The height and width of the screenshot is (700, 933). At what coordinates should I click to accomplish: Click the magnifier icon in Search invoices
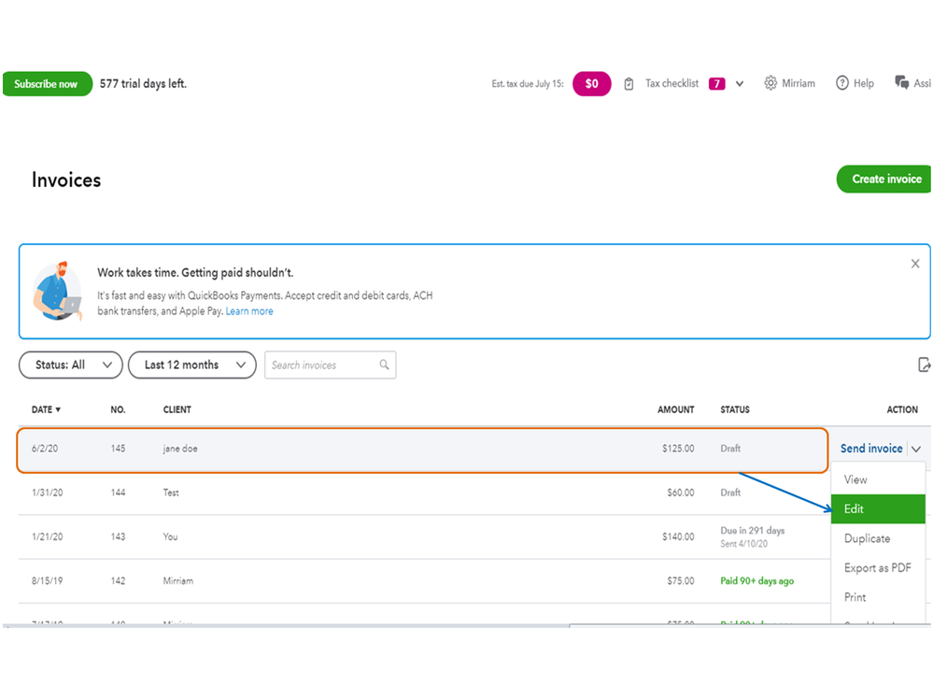coord(385,365)
